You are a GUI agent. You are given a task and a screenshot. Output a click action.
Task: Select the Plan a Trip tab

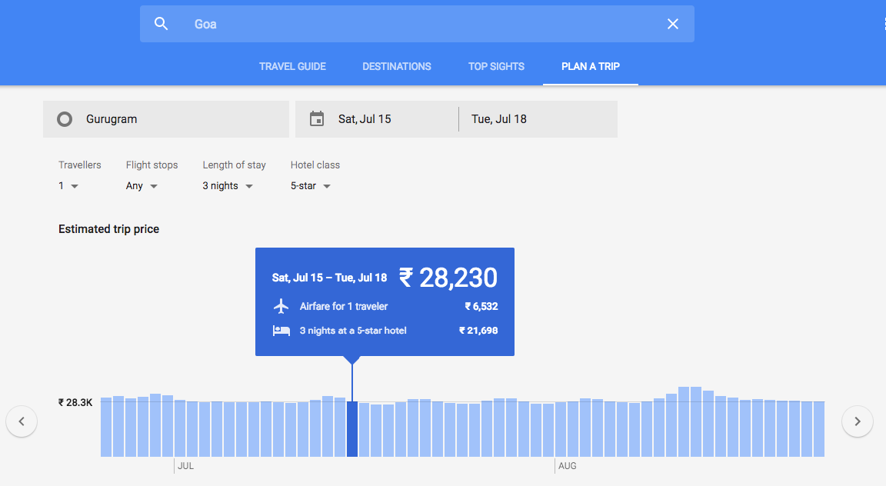[x=590, y=66]
